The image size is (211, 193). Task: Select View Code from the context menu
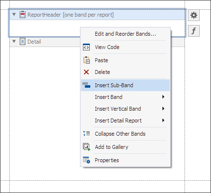pyautogui.click(x=126, y=47)
